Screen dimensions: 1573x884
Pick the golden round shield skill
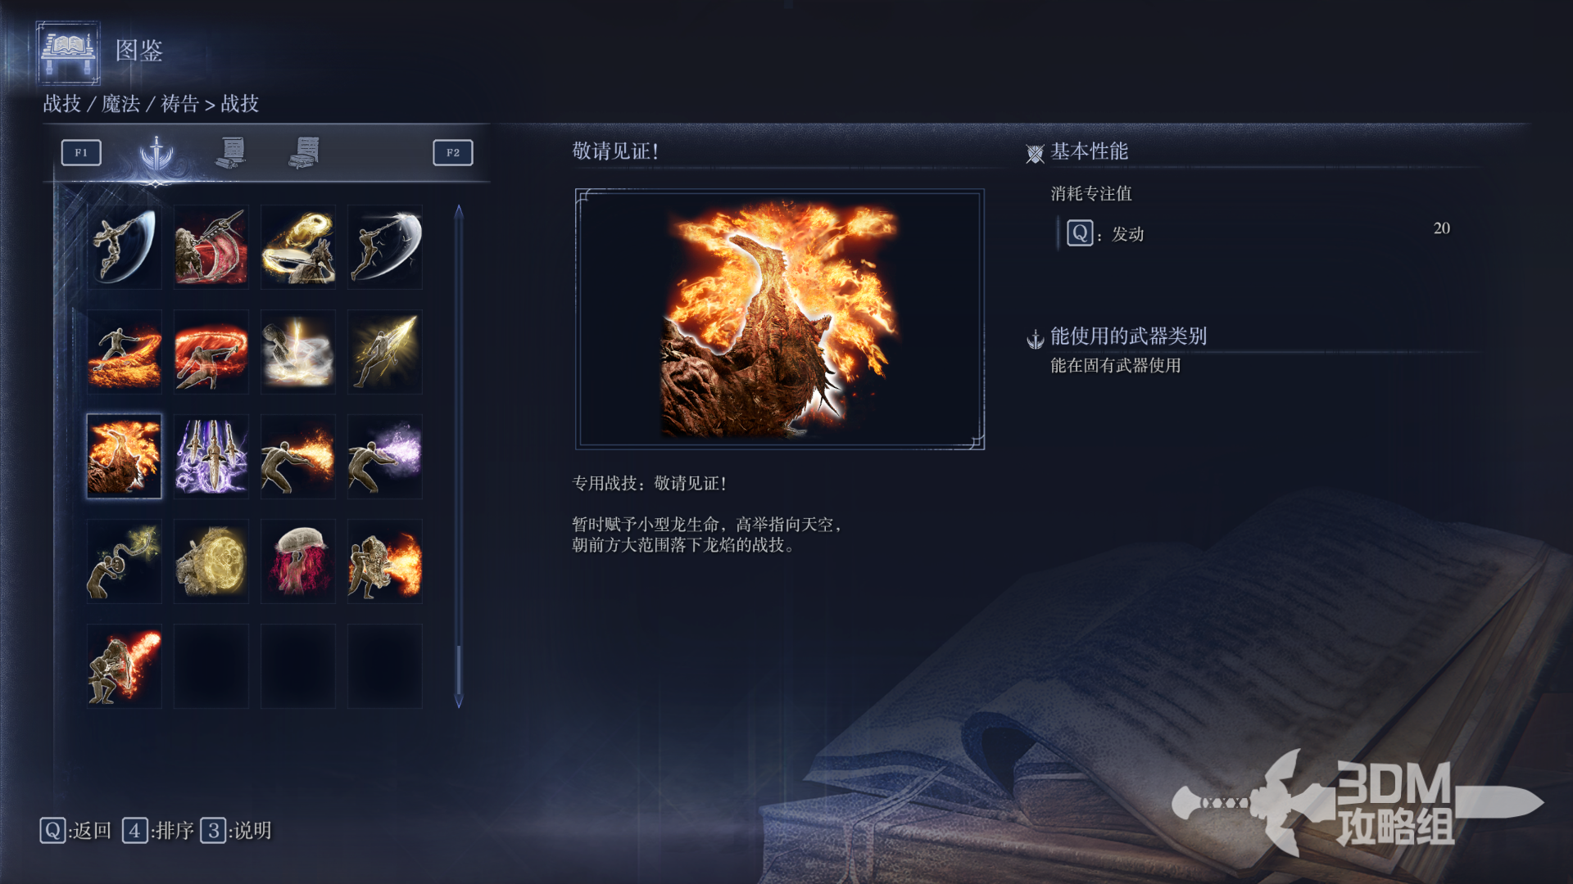click(211, 561)
